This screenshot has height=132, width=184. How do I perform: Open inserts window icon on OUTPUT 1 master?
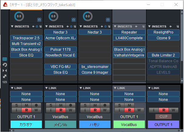(x=178, y=27)
